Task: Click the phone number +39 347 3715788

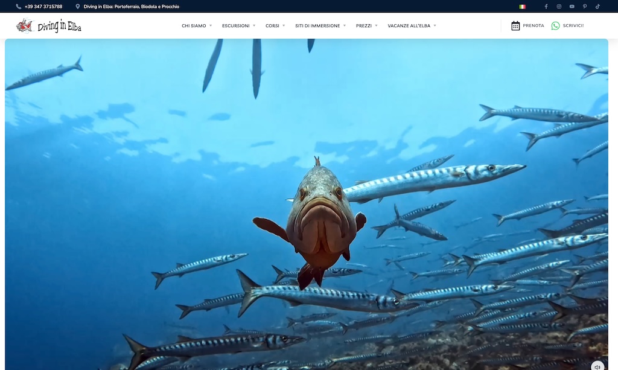Action: point(43,7)
